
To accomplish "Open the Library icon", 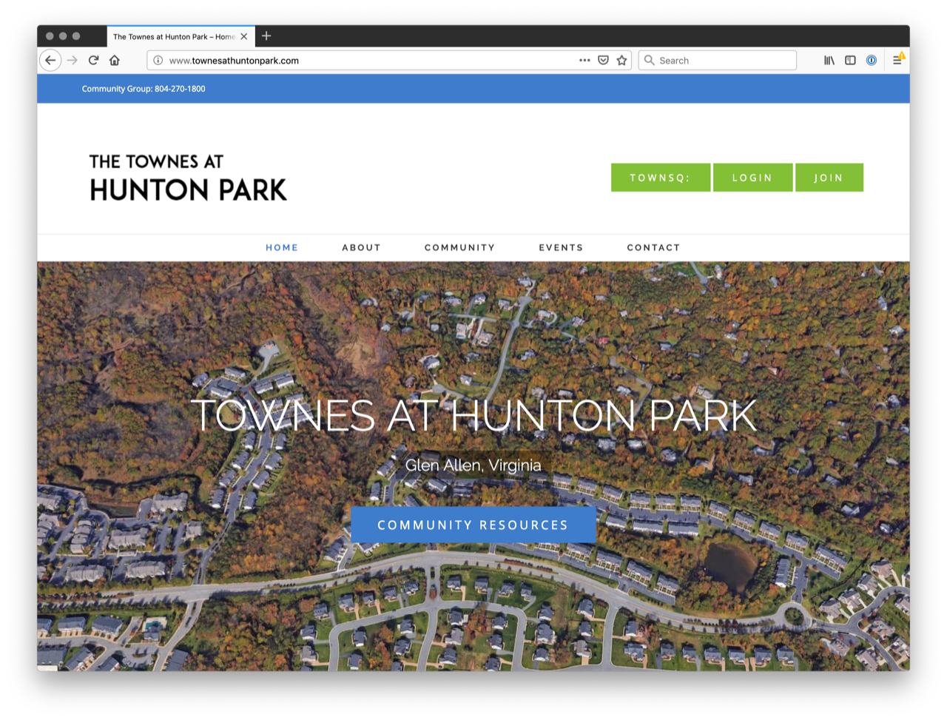I will point(829,61).
